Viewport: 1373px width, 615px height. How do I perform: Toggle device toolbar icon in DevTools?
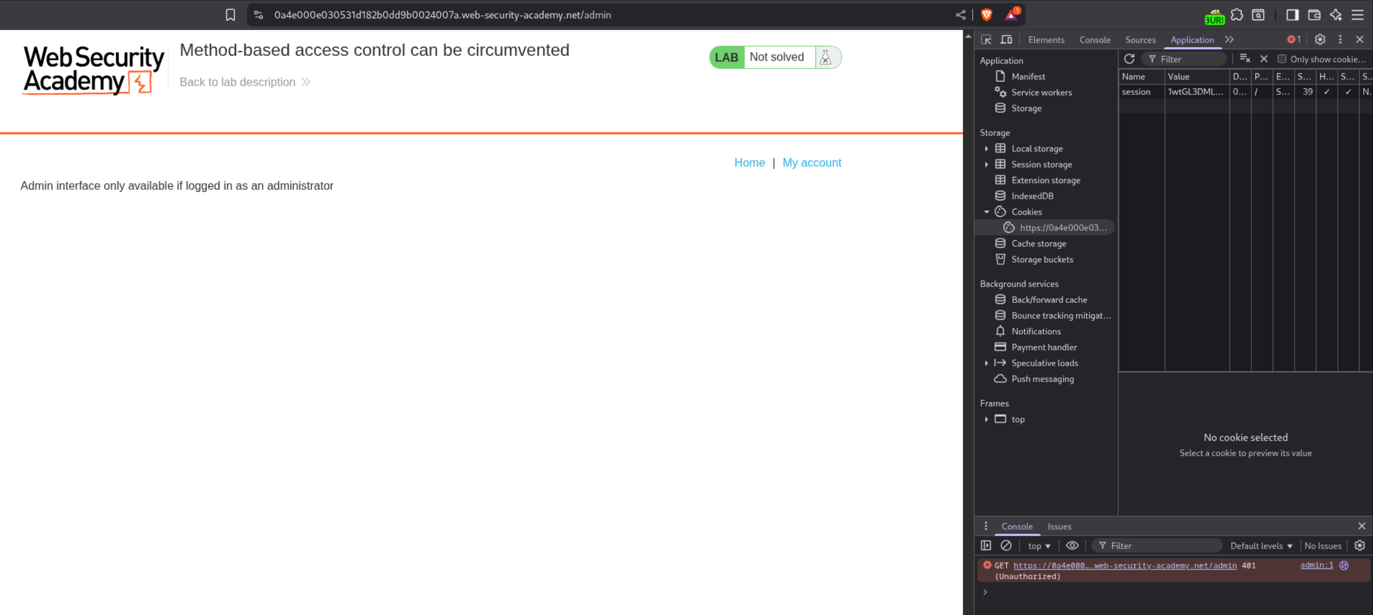coord(1006,40)
